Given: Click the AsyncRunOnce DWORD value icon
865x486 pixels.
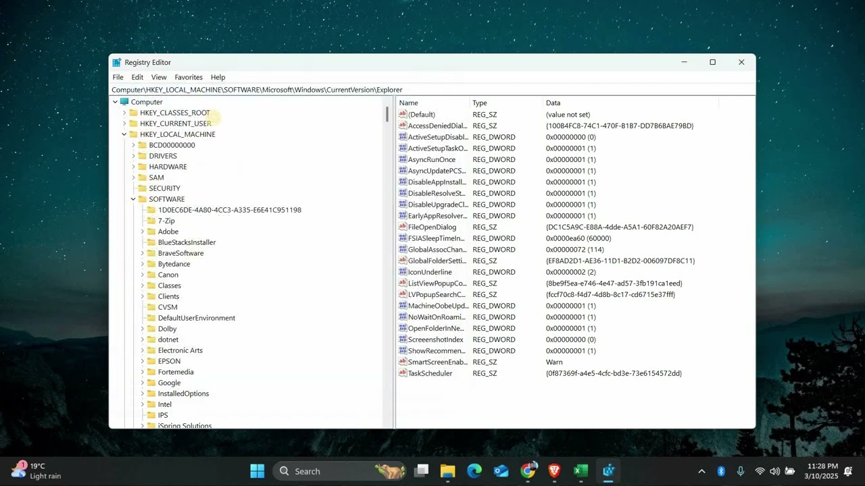Looking at the screenshot, I should tap(403, 159).
